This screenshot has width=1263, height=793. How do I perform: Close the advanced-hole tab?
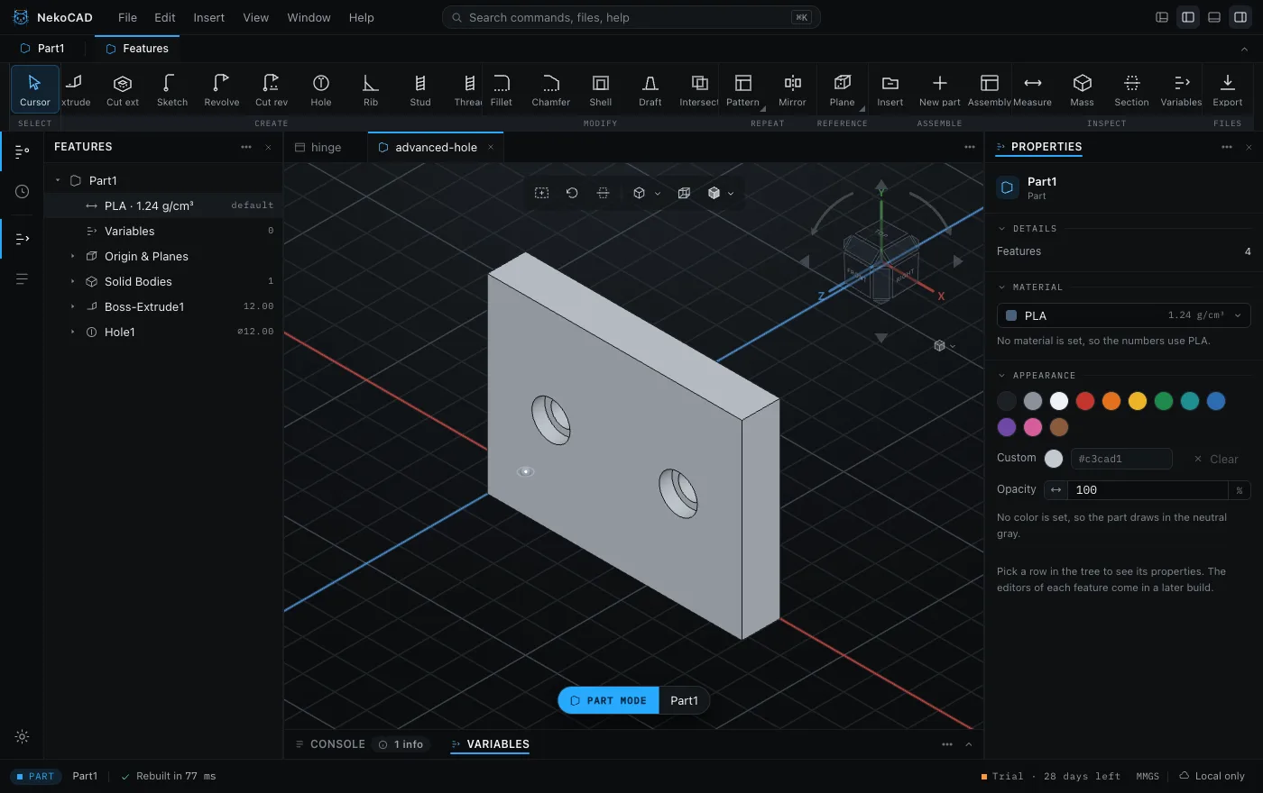click(x=491, y=147)
